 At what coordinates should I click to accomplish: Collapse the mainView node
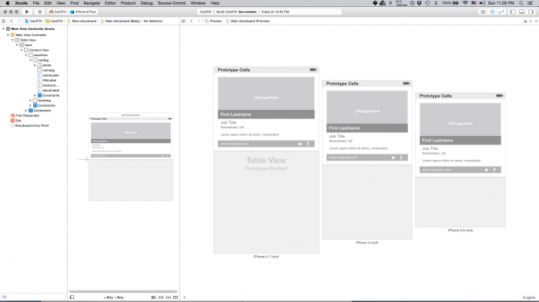point(25,55)
